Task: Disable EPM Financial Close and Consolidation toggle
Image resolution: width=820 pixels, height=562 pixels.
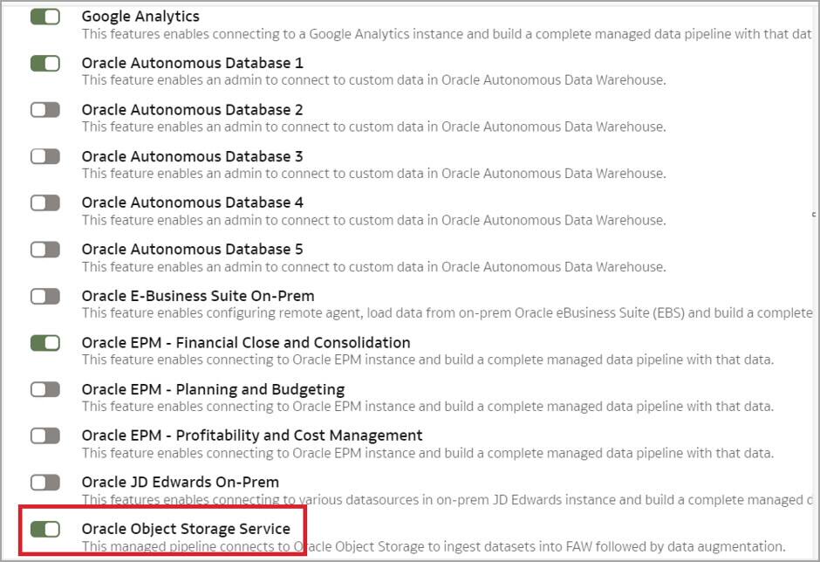Action: (x=45, y=343)
